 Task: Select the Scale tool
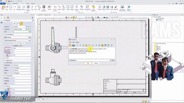click(112, 8)
